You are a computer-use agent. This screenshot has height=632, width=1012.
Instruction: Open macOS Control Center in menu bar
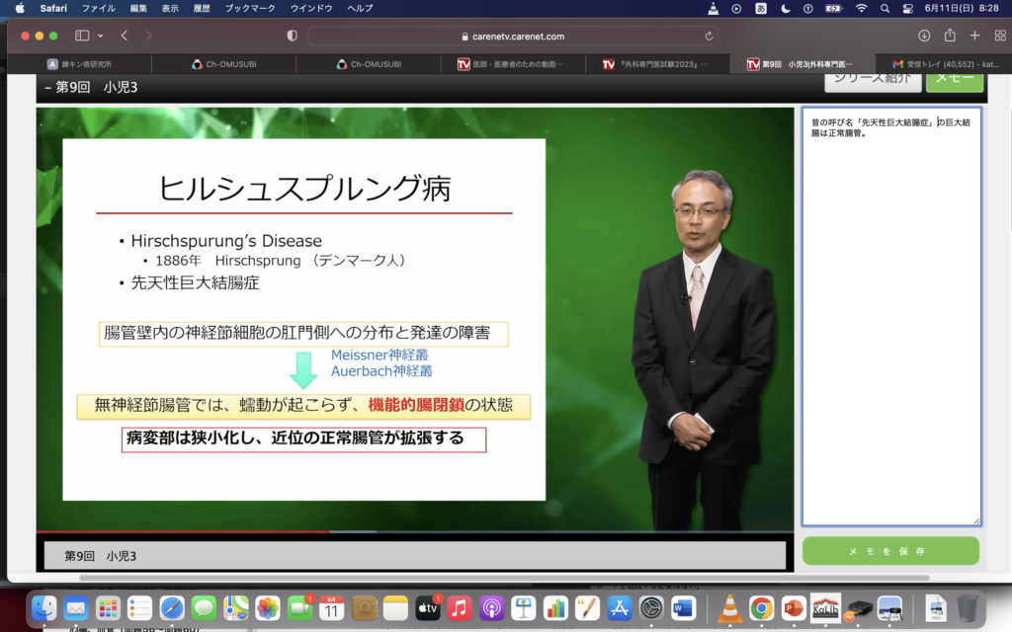click(908, 8)
